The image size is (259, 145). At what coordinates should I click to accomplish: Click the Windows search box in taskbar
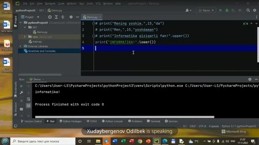[x=43, y=141]
